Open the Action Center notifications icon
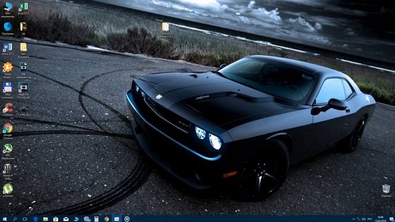Image resolution: width=395 pixels, height=222 pixels. click(391, 220)
